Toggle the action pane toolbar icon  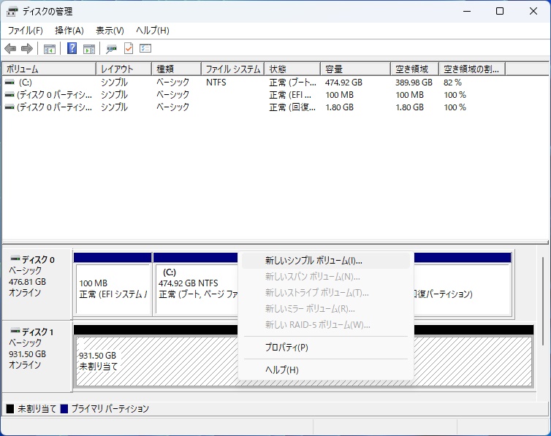[89, 49]
